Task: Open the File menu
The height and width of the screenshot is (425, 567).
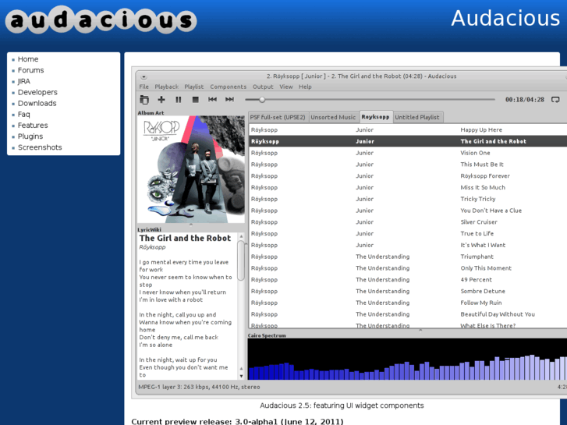Action: click(x=144, y=87)
